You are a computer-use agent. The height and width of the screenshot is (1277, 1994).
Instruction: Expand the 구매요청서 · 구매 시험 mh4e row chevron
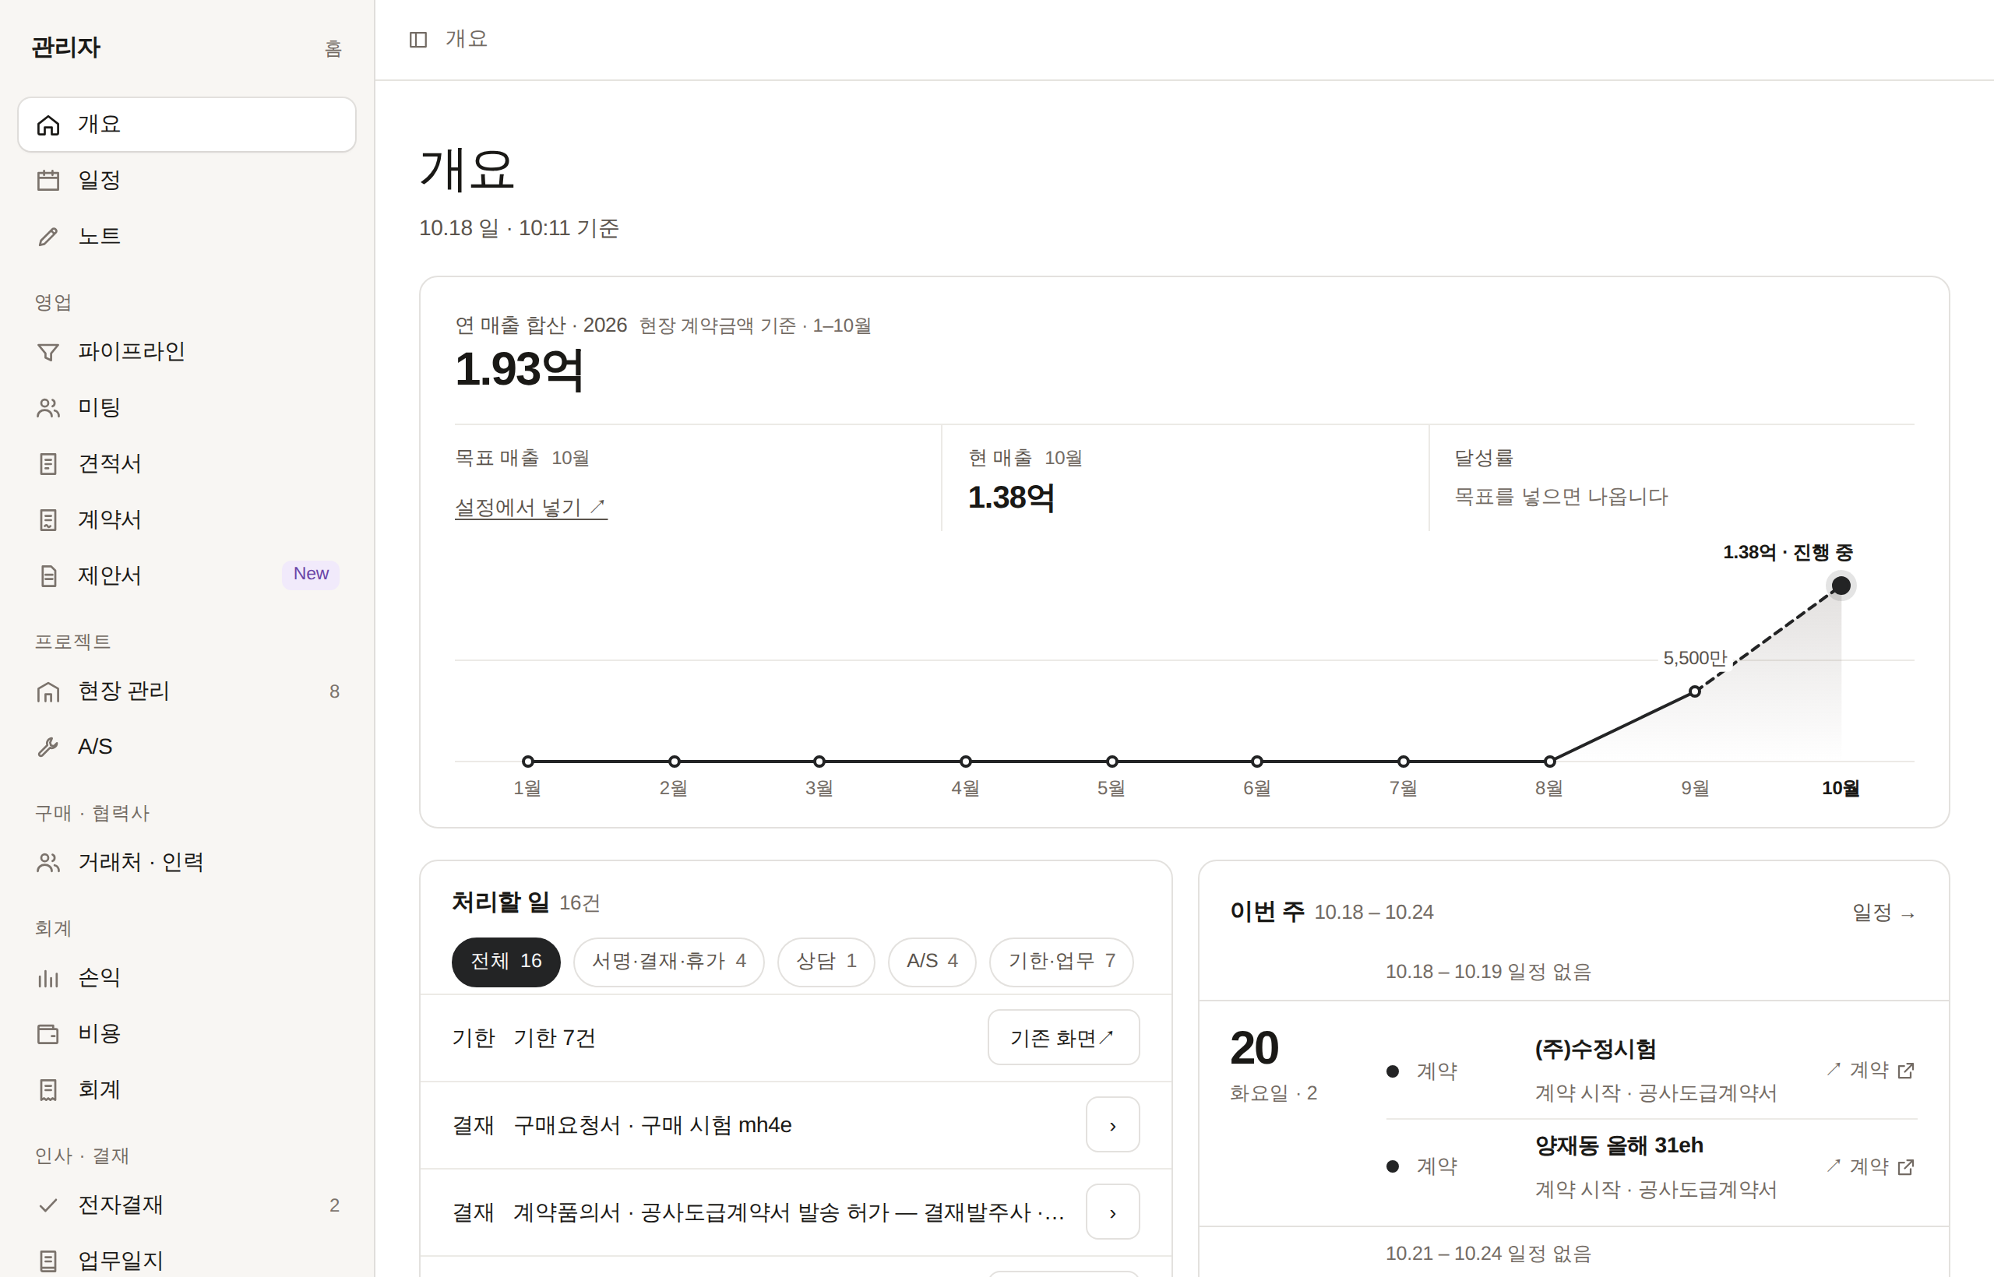(x=1112, y=1125)
